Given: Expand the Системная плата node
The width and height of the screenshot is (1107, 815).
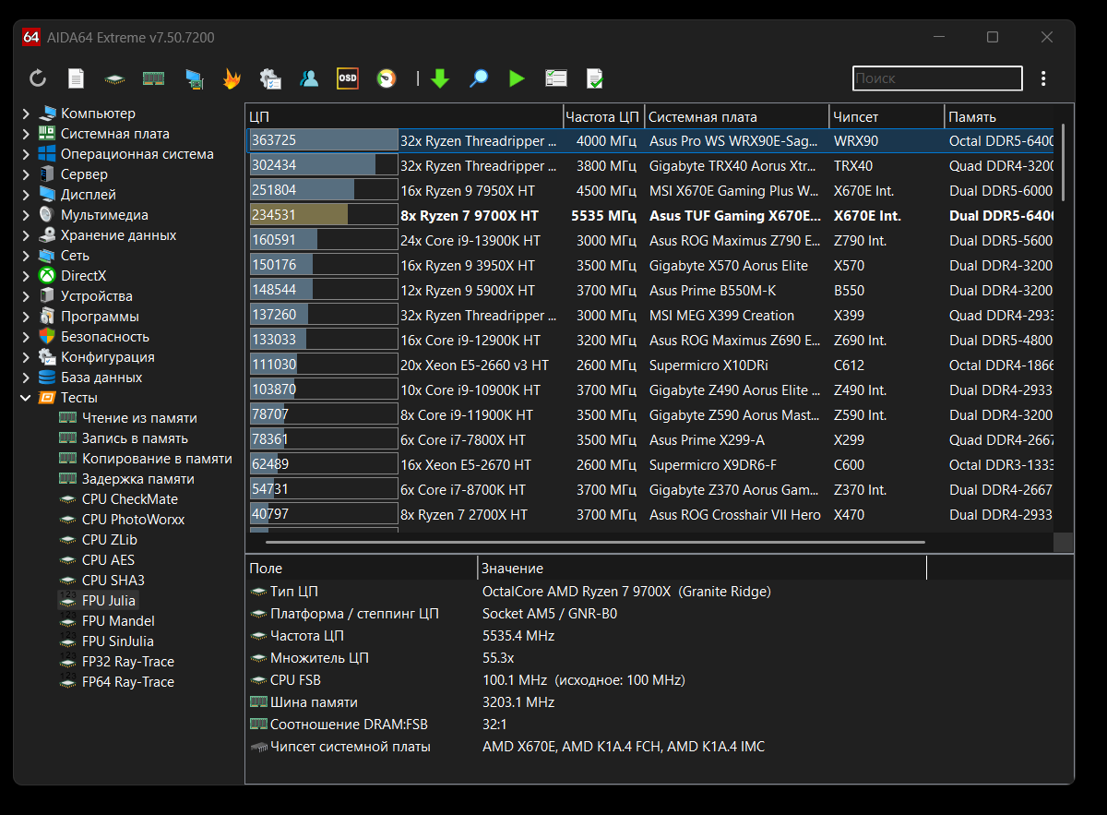Looking at the screenshot, I should coord(26,134).
